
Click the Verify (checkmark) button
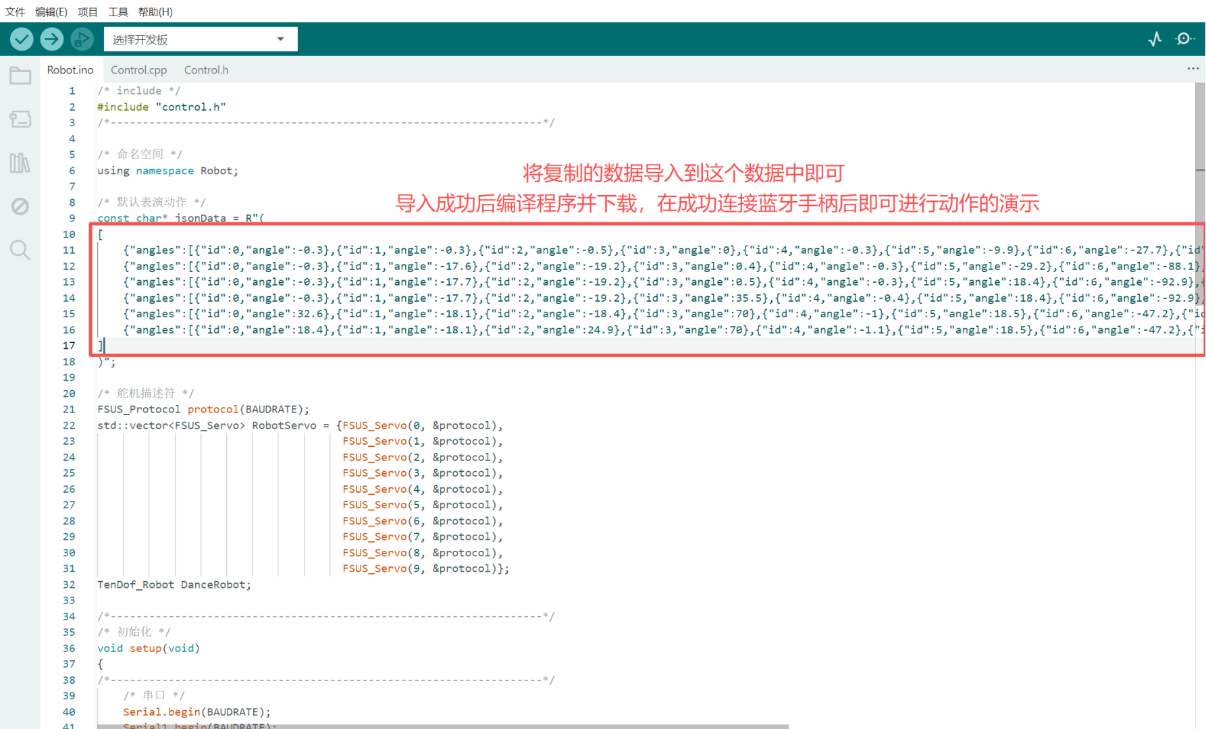[x=22, y=39]
